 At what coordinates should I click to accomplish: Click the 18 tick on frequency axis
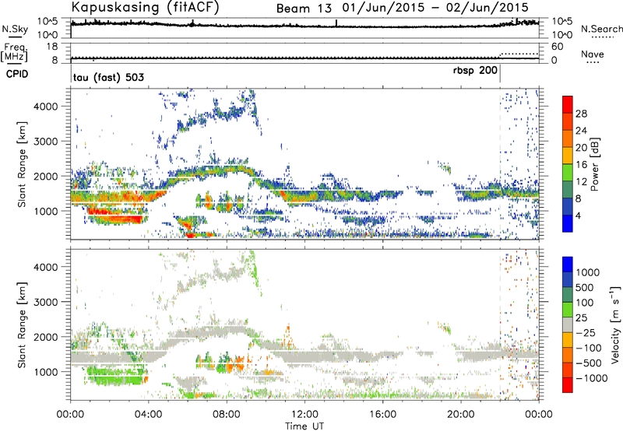pyautogui.click(x=52, y=47)
